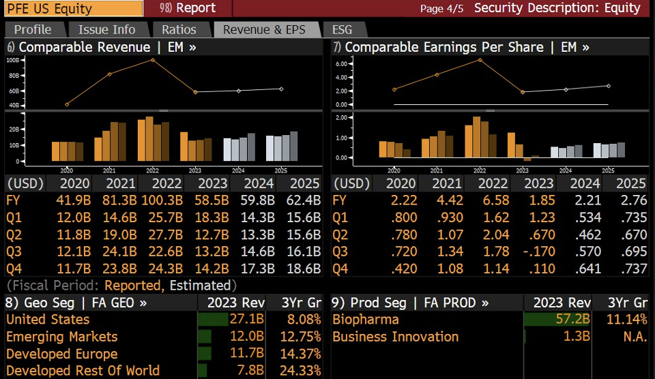Image resolution: width=655 pixels, height=379 pixels.
Task: Click the 2022 quarterly revenue bar group
Action: [x=154, y=139]
